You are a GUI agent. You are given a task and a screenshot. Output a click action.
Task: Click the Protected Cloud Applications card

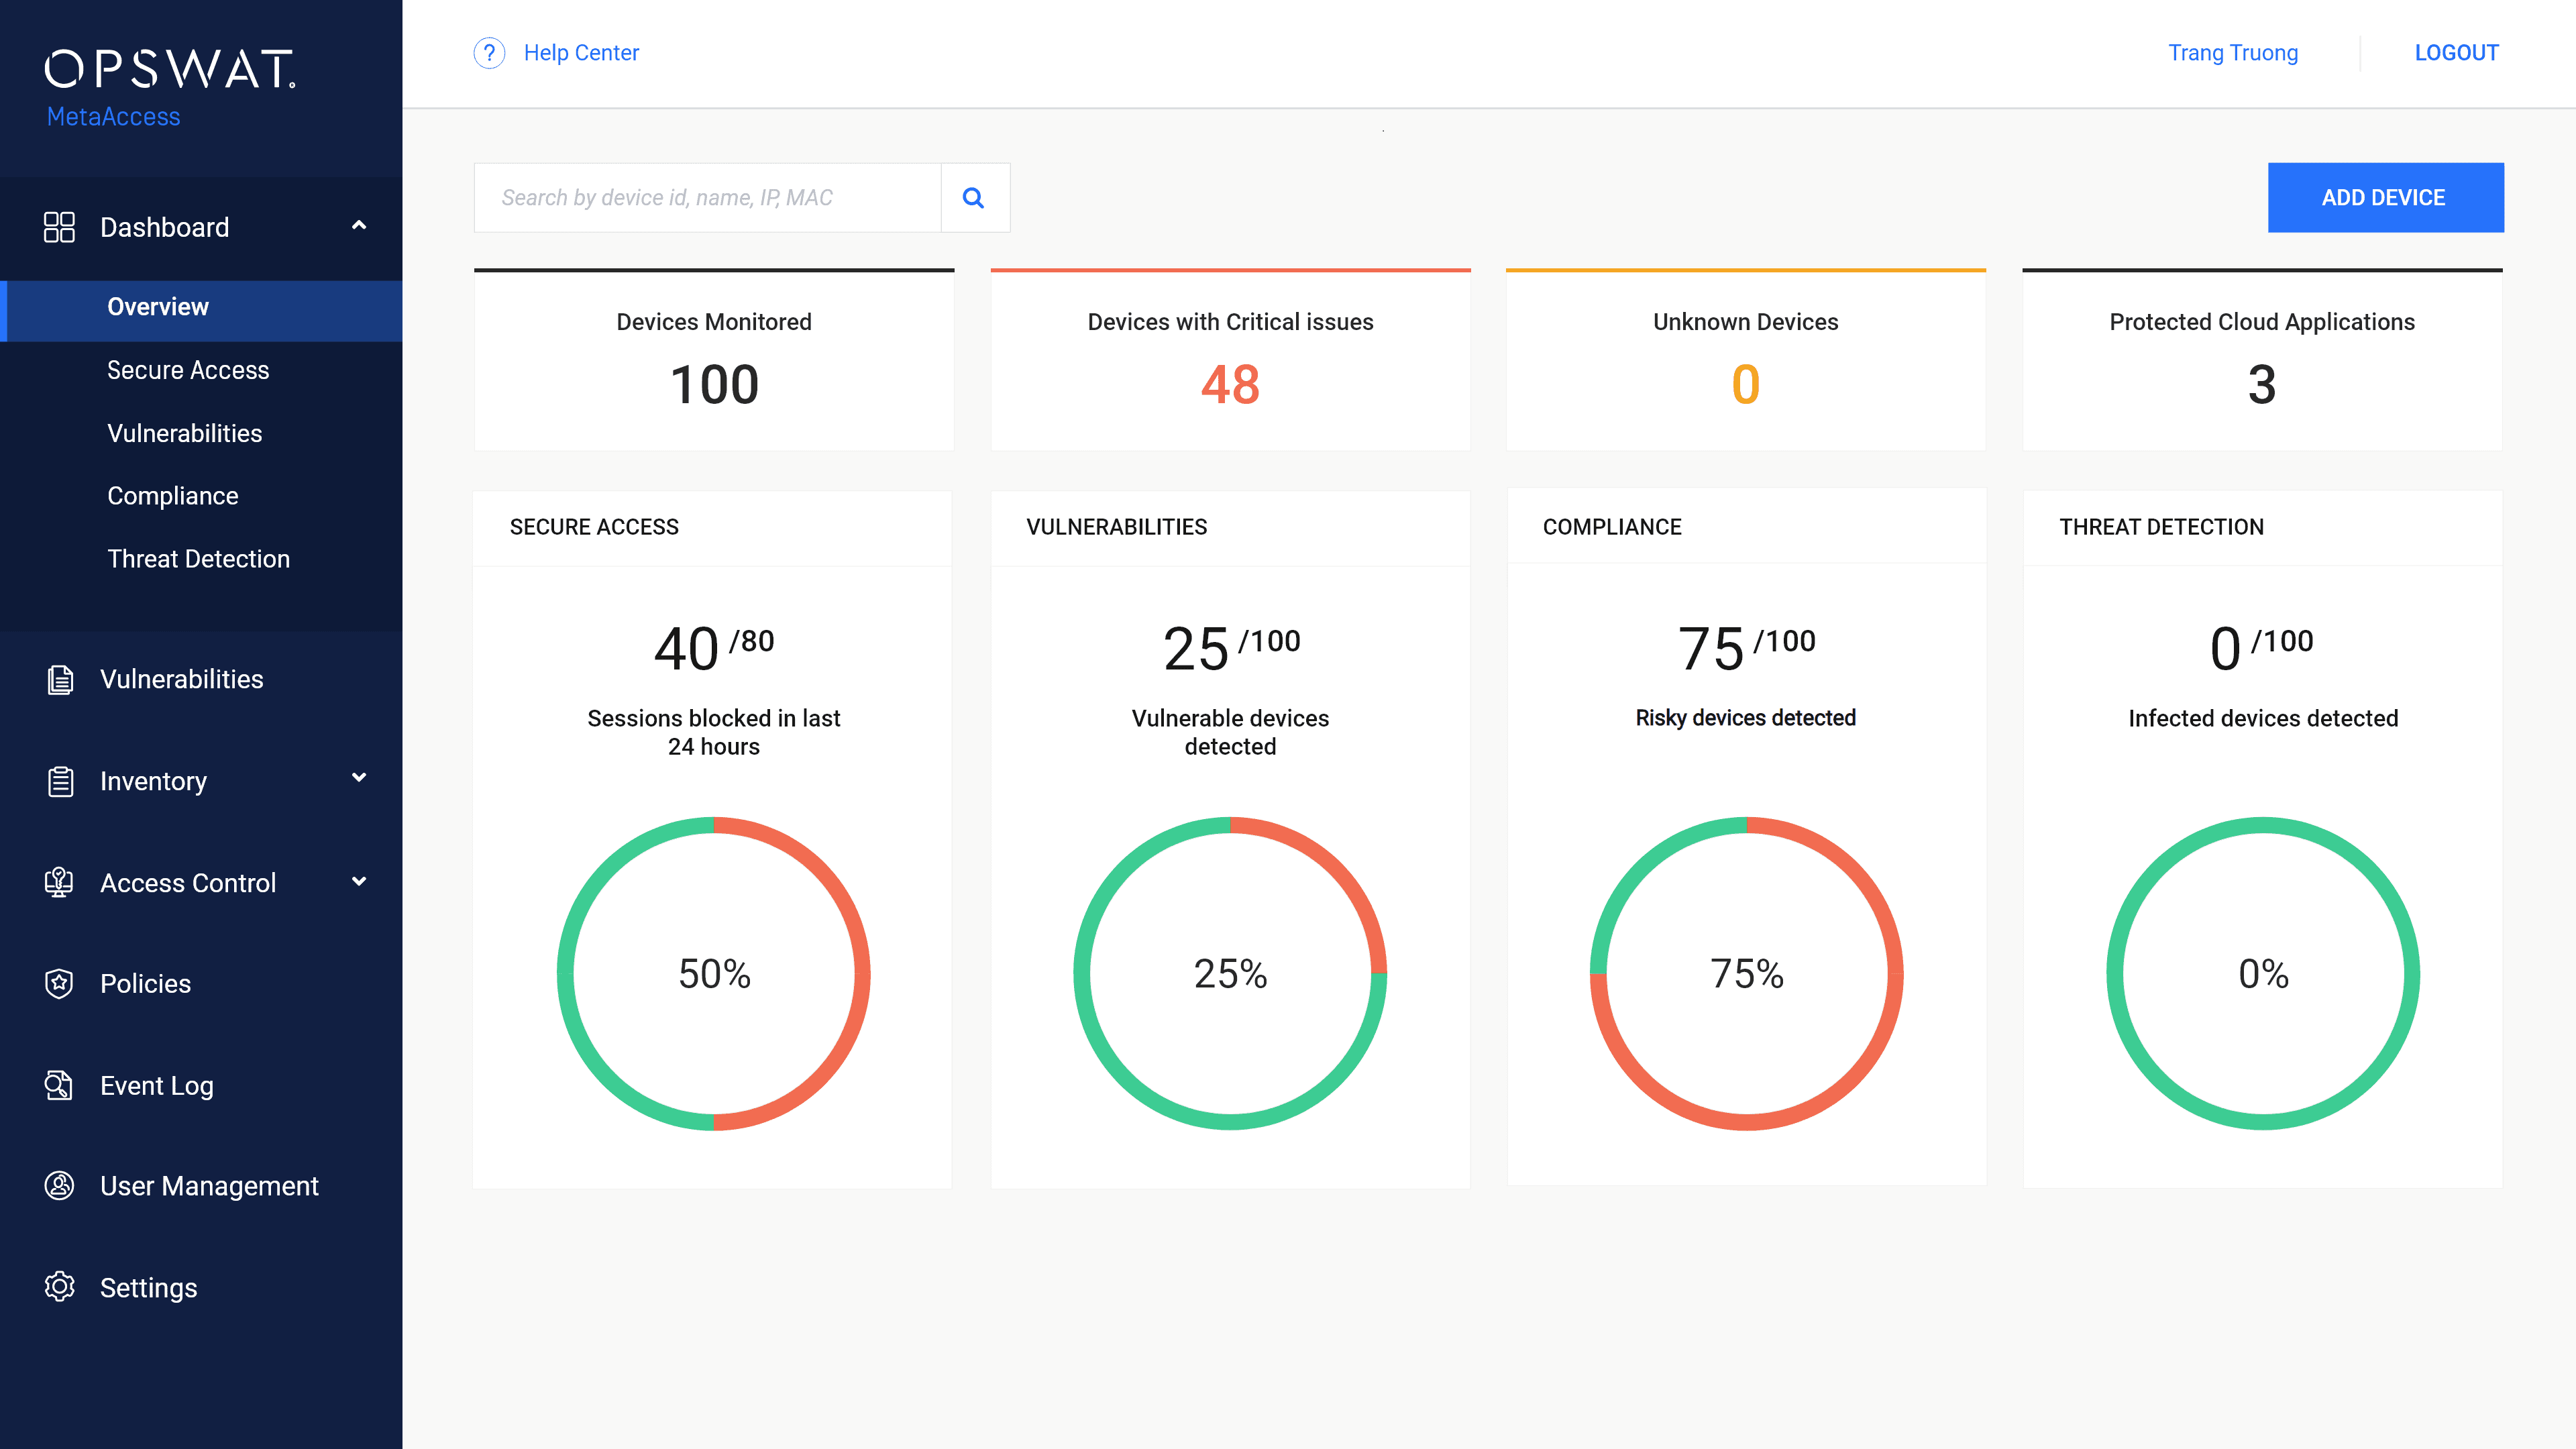[x=2262, y=360]
